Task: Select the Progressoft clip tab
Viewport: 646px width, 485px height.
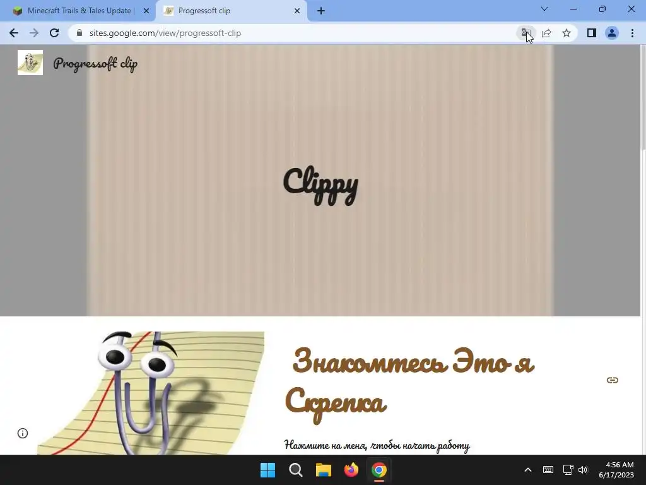Action: pyautogui.click(x=231, y=11)
